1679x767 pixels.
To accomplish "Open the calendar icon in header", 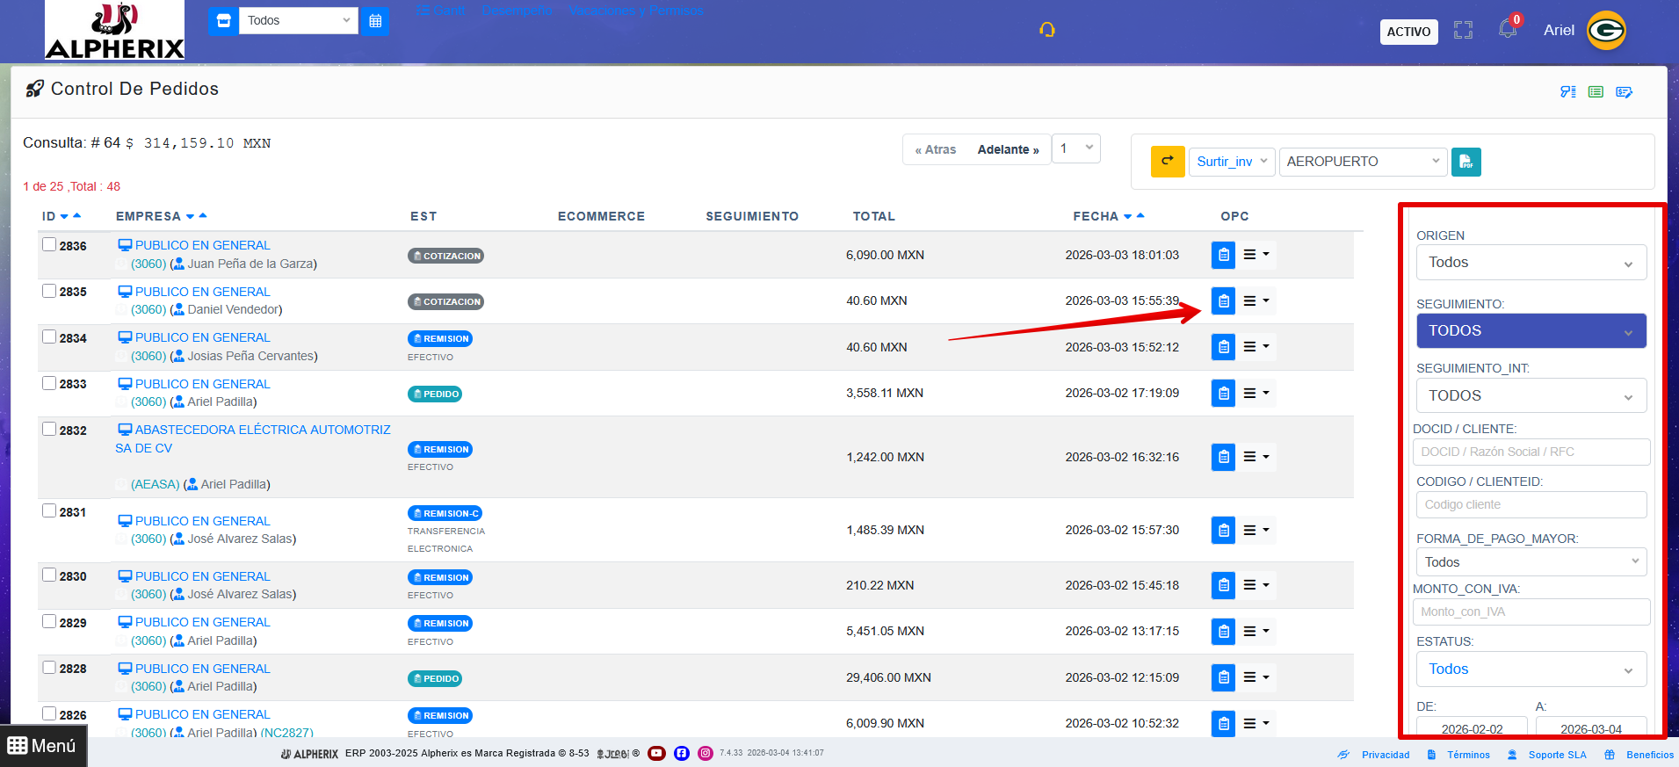I will [x=375, y=21].
